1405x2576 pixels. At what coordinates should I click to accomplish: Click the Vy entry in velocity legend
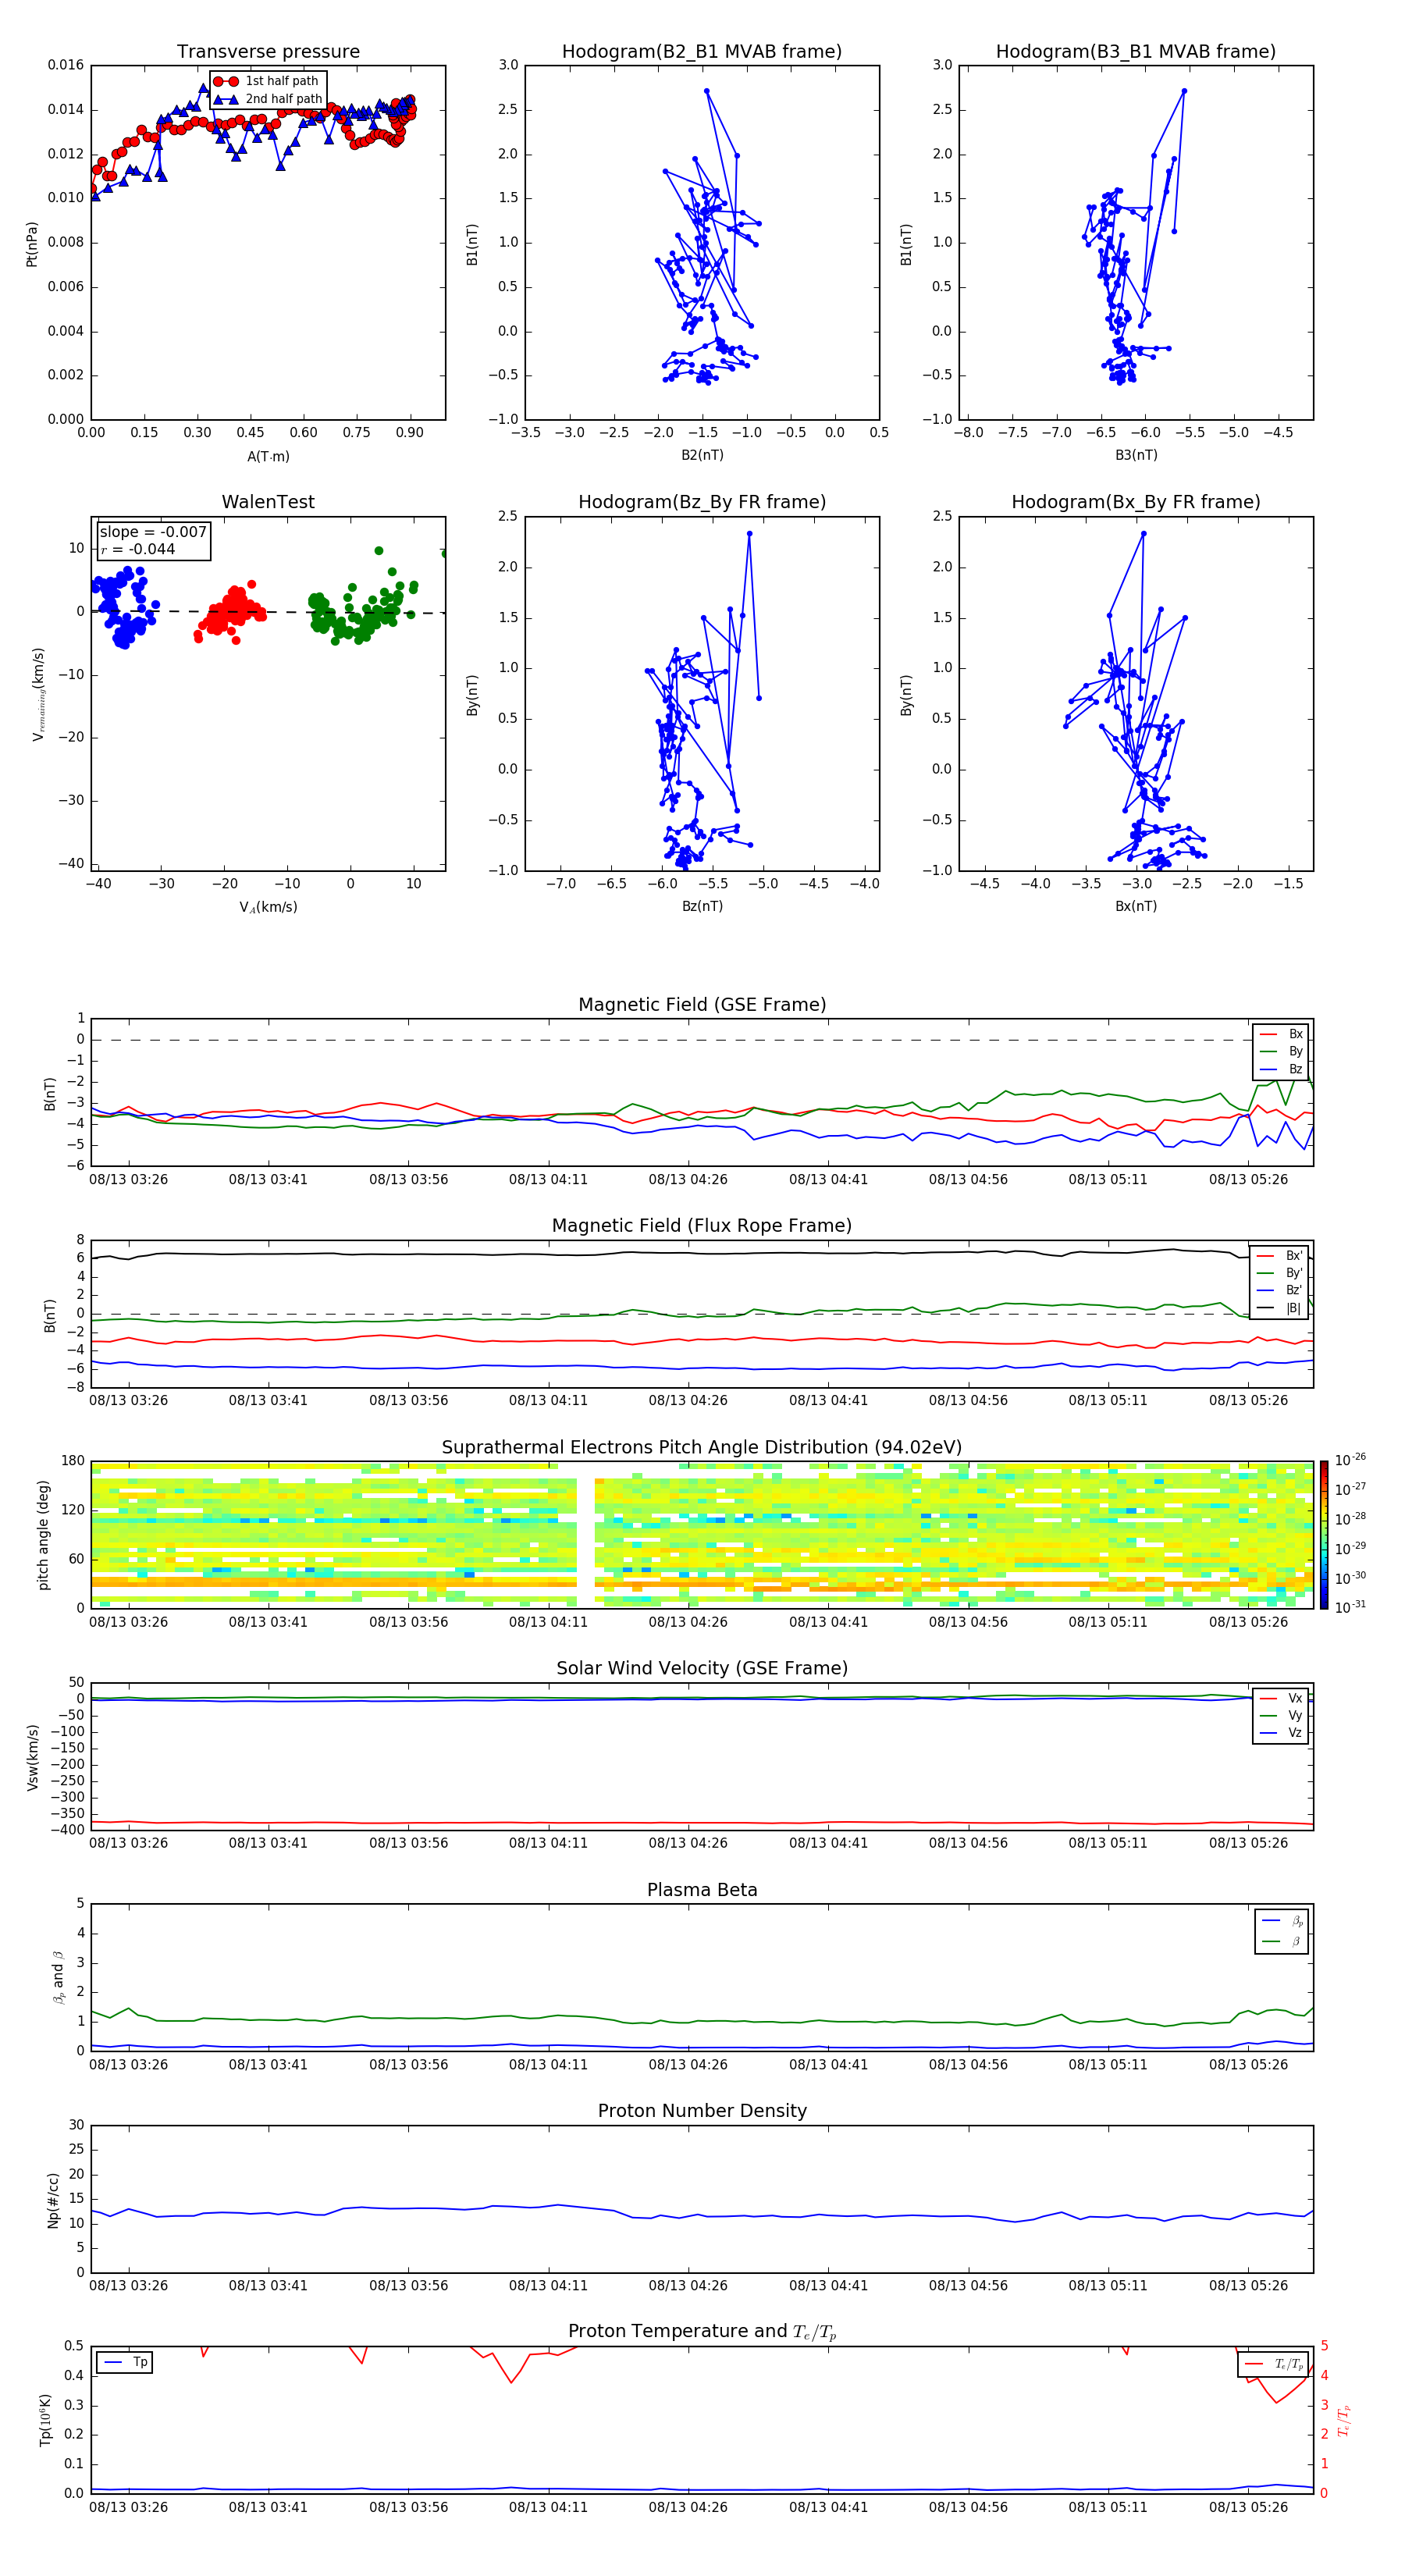1281,1715
